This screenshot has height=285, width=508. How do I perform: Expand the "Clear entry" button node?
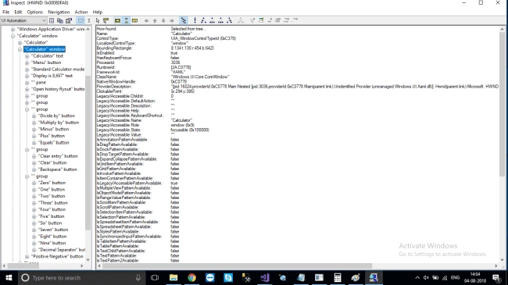(x=34, y=156)
